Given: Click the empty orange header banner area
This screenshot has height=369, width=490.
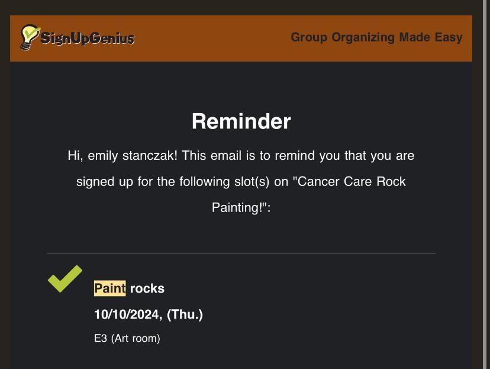Looking at the screenshot, I should click(213, 38).
